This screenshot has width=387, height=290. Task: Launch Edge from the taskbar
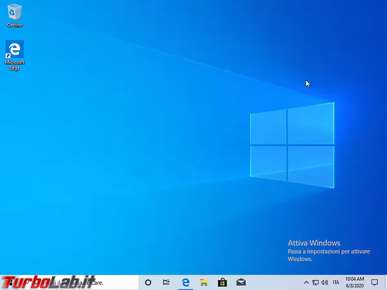click(185, 283)
